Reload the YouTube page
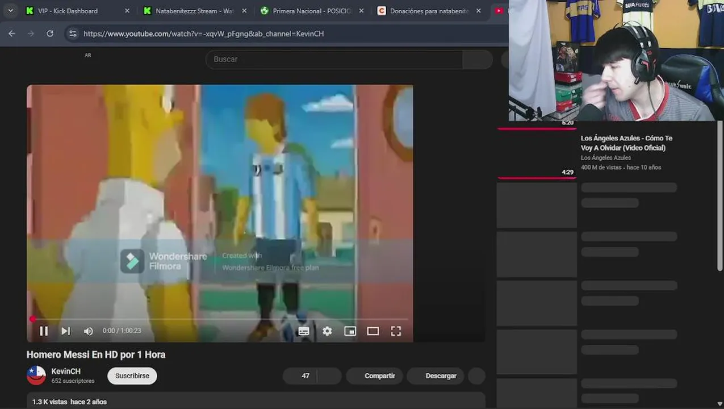The image size is (724, 409). click(x=50, y=34)
